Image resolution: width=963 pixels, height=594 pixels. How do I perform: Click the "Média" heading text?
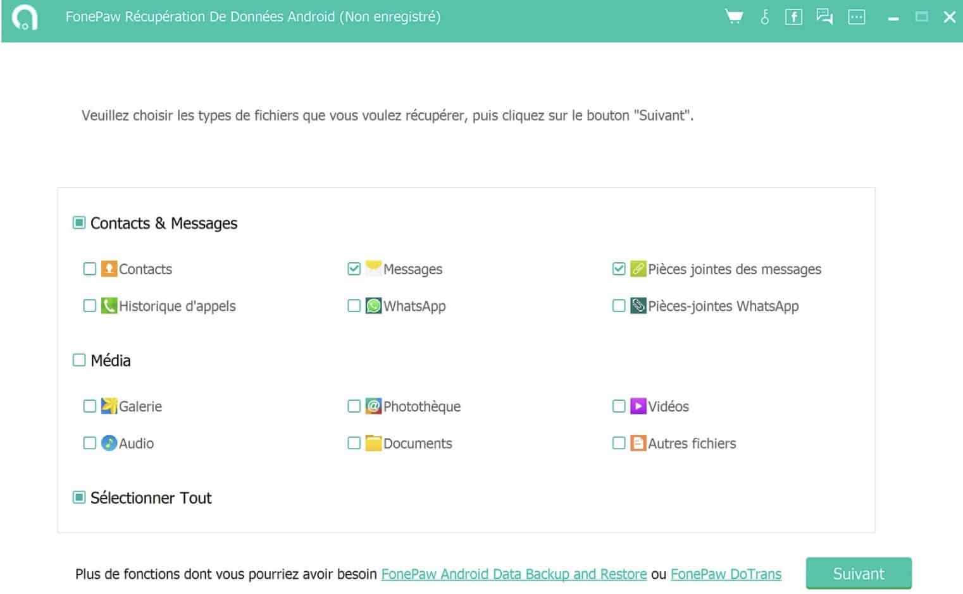pyautogui.click(x=111, y=360)
